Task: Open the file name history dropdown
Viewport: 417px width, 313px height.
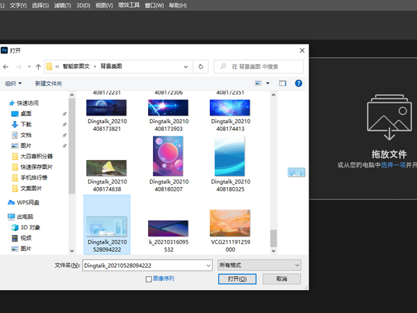Action: (x=208, y=265)
